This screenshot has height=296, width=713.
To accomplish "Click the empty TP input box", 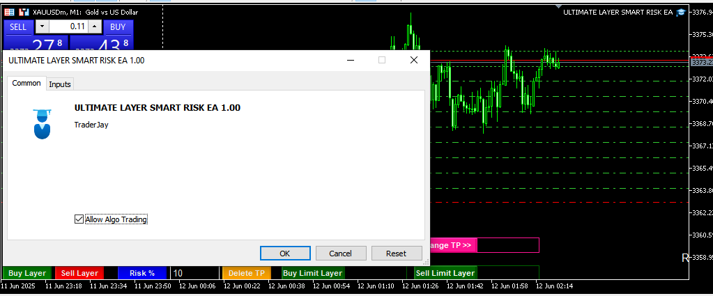I will point(508,245).
